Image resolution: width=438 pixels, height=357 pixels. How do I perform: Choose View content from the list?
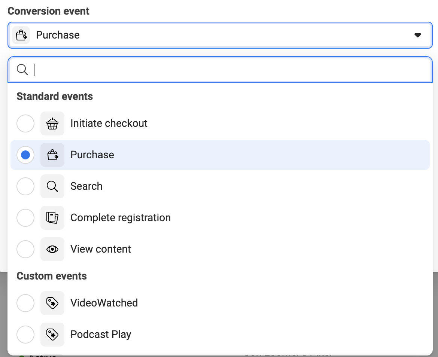(x=101, y=249)
